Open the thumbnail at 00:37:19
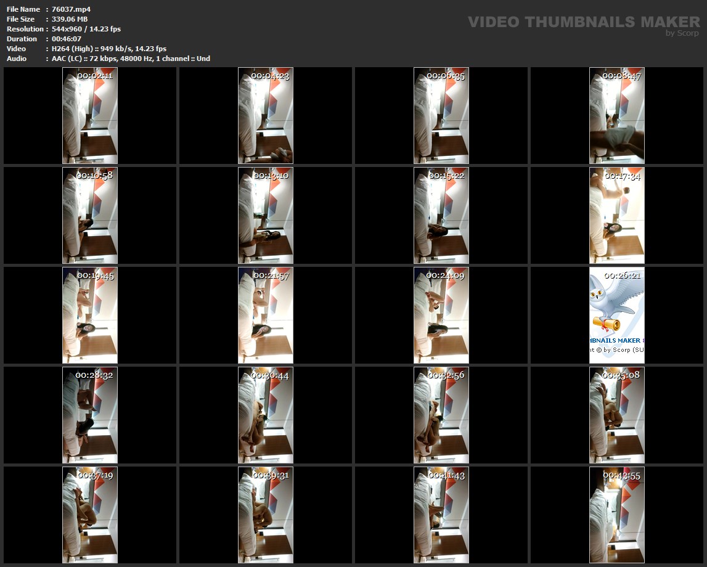 point(90,515)
